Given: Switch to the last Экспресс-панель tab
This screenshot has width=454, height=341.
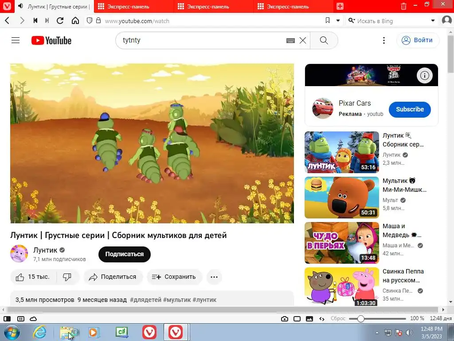Looking at the screenshot, I should (294, 6).
